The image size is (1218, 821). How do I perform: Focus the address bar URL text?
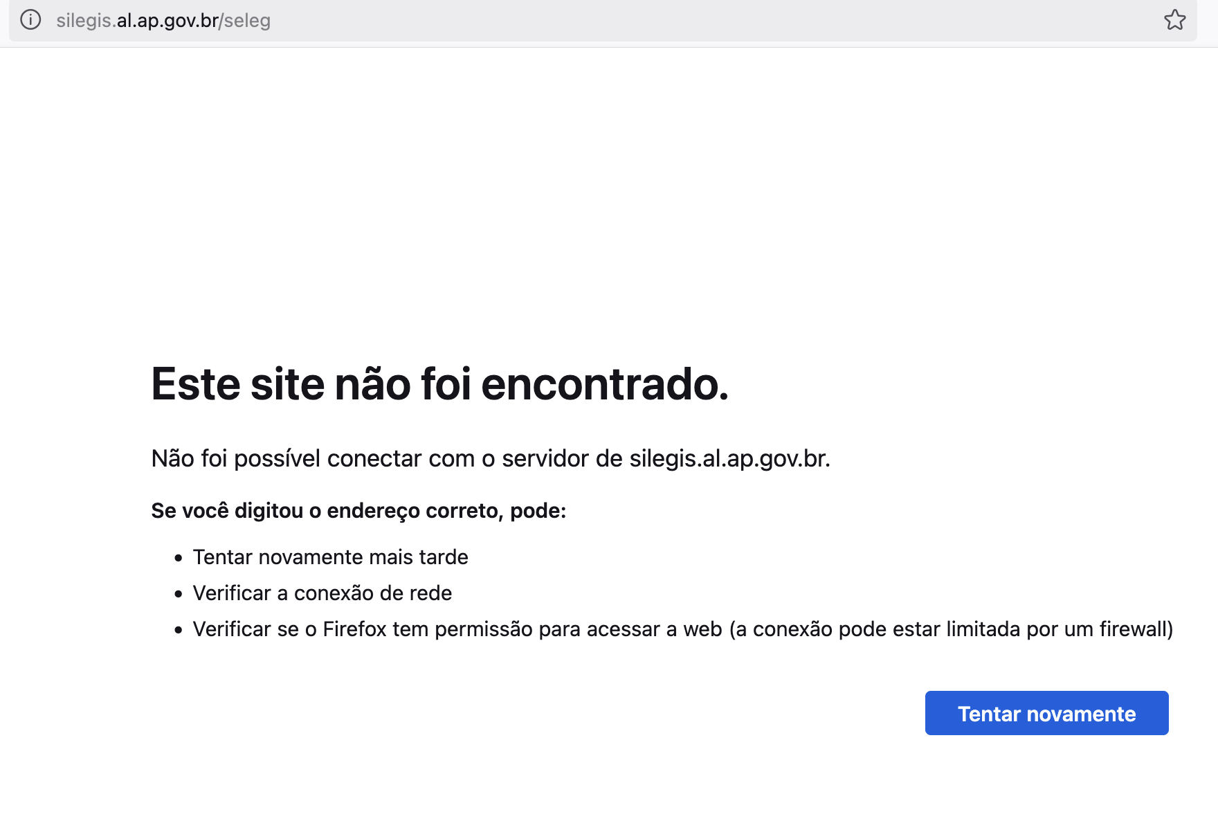pos(163,21)
